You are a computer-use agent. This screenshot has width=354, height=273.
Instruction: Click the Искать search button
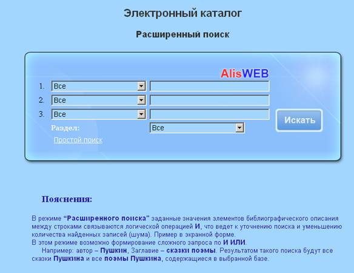coord(299,120)
